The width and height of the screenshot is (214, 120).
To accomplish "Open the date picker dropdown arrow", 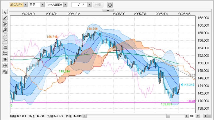I will [89, 5].
